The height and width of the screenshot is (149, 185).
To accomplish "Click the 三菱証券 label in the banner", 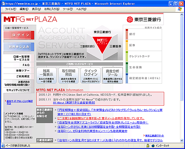I will click(115, 47).
